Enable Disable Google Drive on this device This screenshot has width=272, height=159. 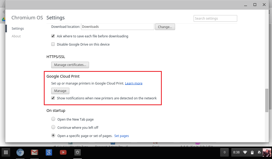point(53,44)
